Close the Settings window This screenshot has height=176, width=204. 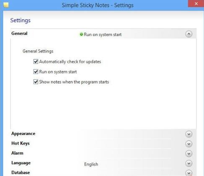coord(196,4)
